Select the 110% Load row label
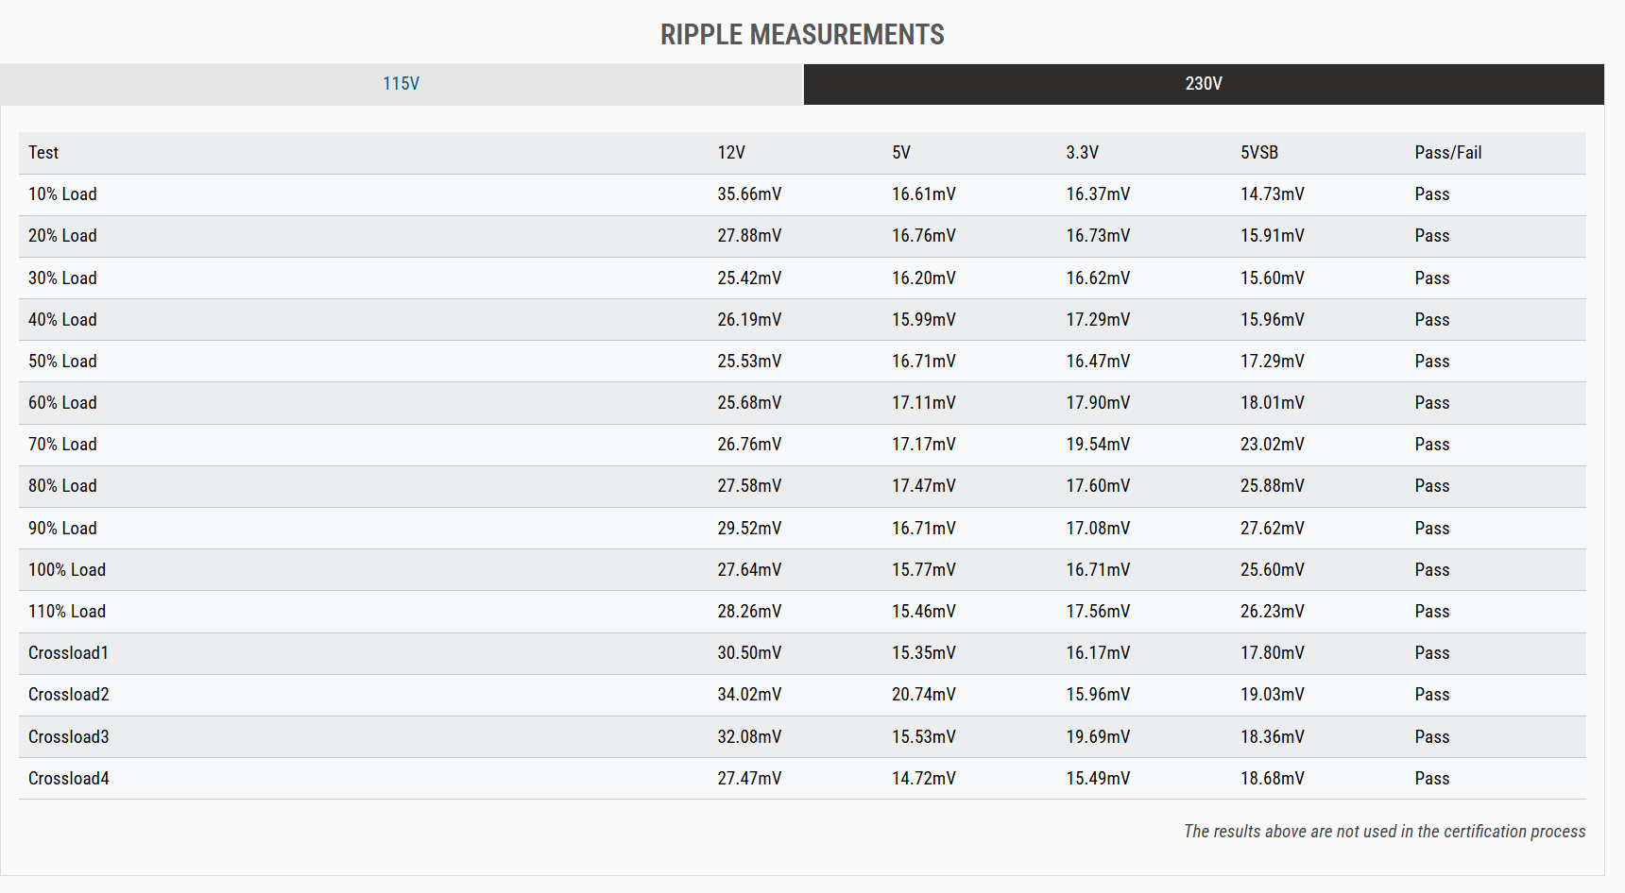1625x893 pixels. [67, 612]
